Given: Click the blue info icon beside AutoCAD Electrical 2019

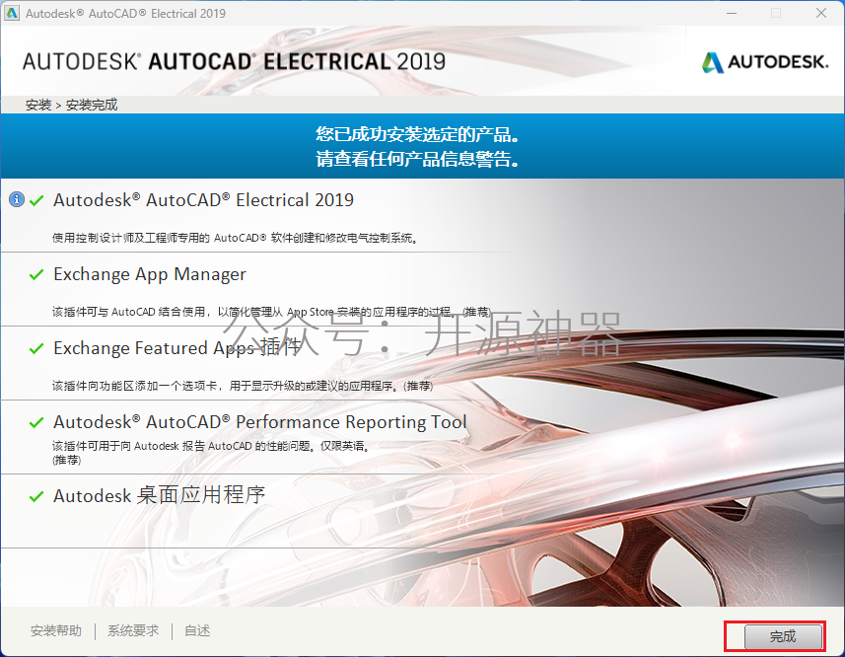Looking at the screenshot, I should click(17, 199).
